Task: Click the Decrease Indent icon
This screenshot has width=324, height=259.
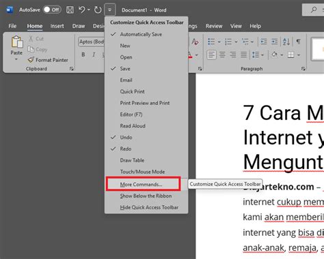Action: [264, 42]
